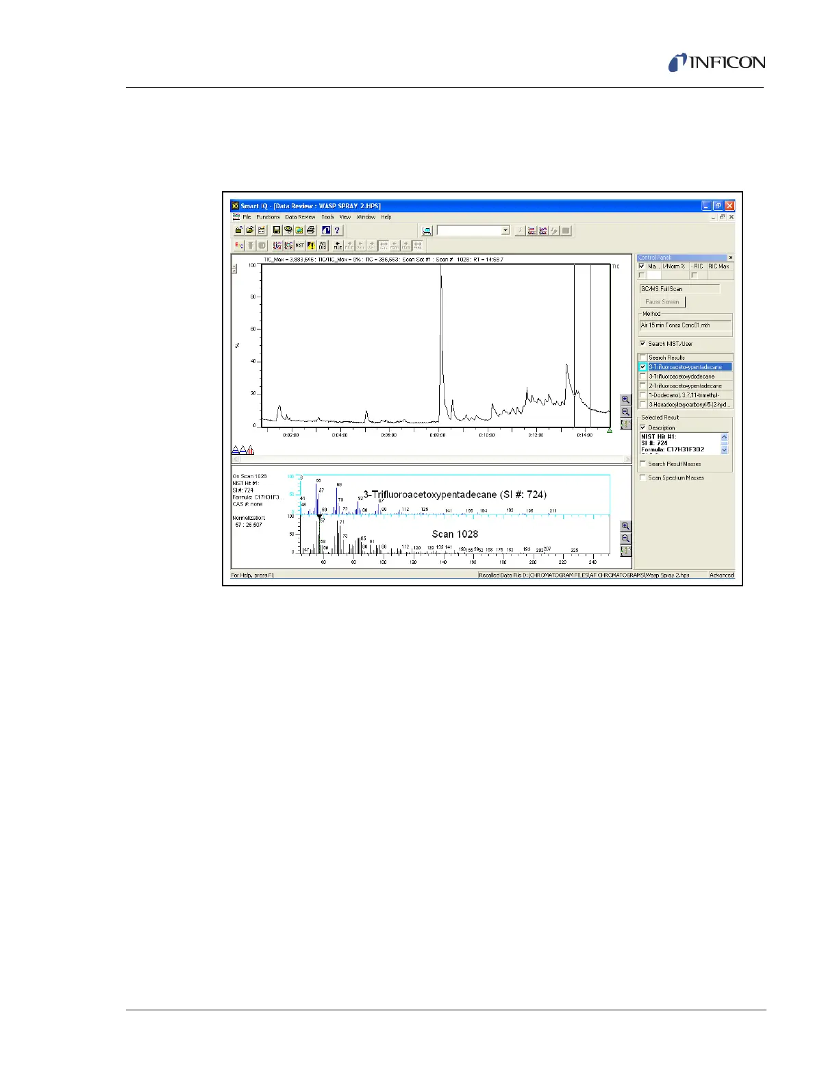This screenshot has height=1085, width=837.
Task: Check the 3-Trifluoroacetoxydodecane result
Action: click(642, 377)
